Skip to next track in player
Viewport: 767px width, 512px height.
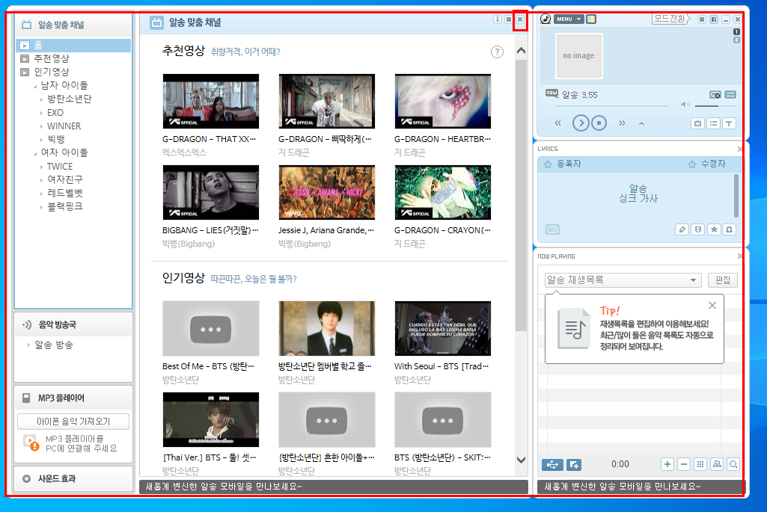[622, 123]
